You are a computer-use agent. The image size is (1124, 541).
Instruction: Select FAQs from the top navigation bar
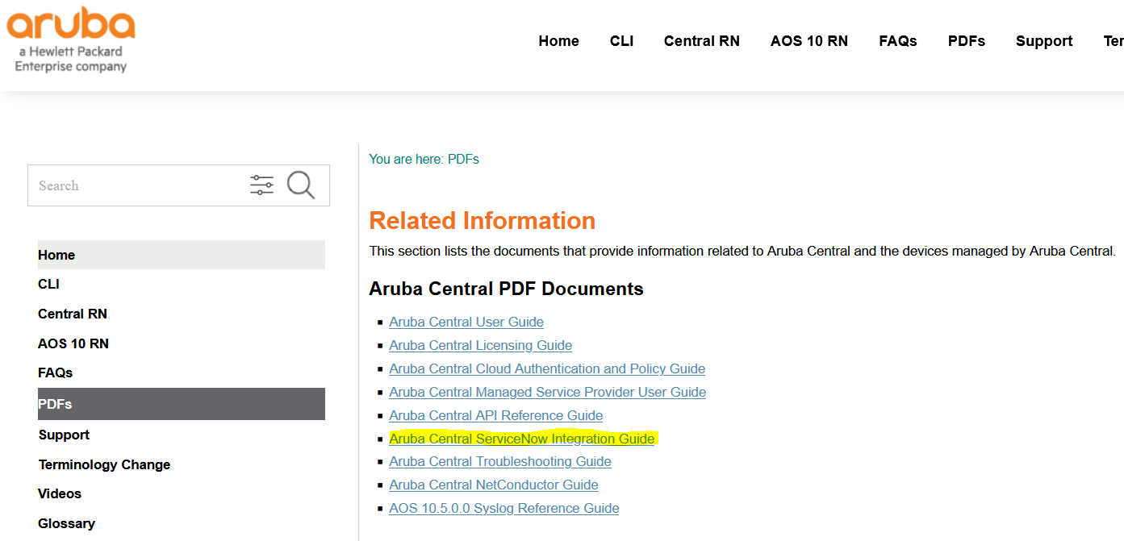click(x=897, y=40)
